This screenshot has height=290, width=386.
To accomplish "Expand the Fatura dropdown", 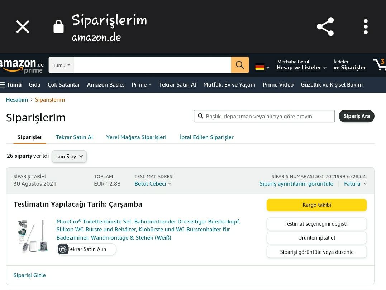I will (x=356, y=184).
